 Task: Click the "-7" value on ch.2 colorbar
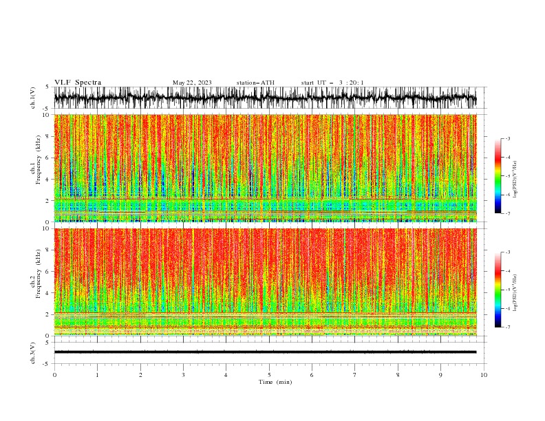coord(508,327)
